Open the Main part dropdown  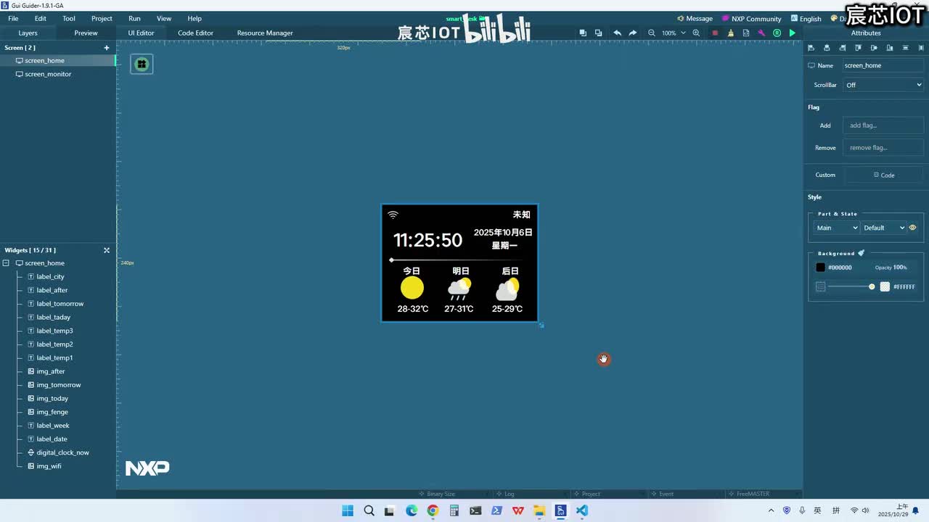click(x=836, y=228)
